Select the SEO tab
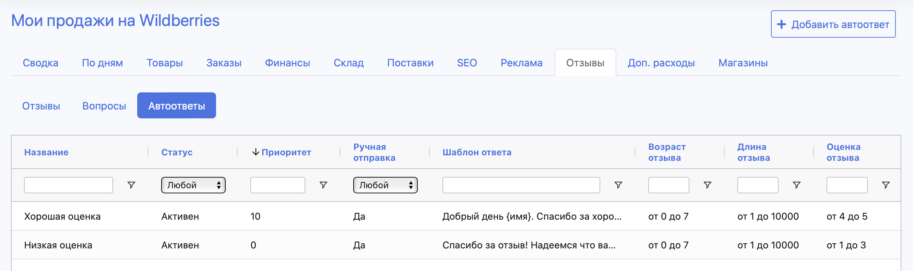 click(x=467, y=63)
